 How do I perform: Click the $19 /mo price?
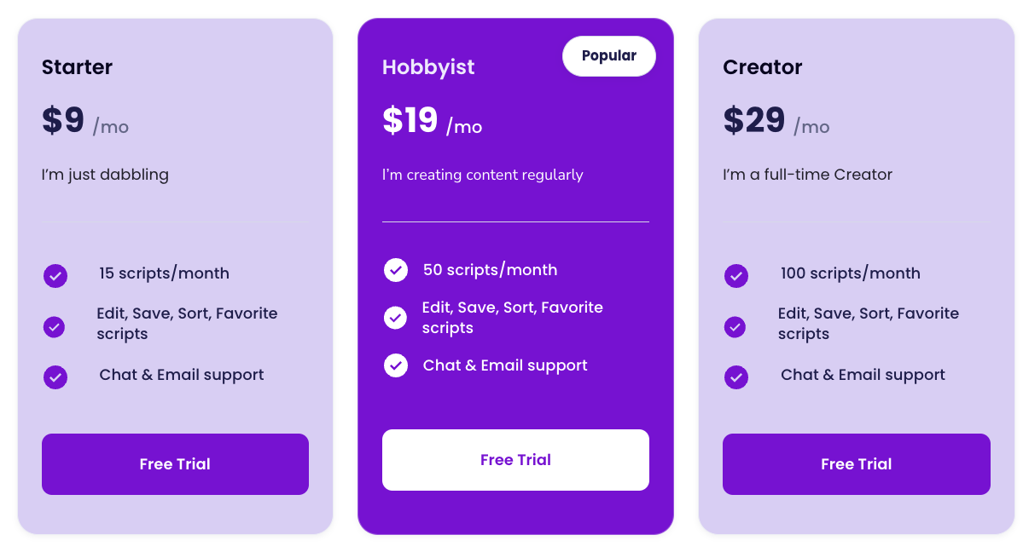click(433, 122)
